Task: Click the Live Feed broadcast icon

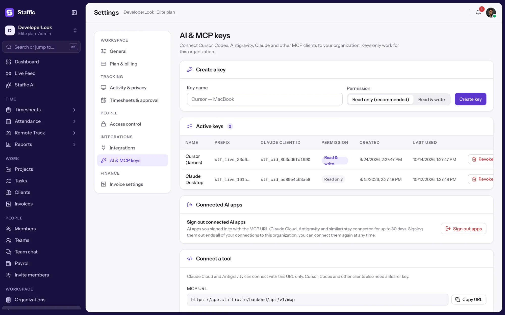Action: point(8,73)
